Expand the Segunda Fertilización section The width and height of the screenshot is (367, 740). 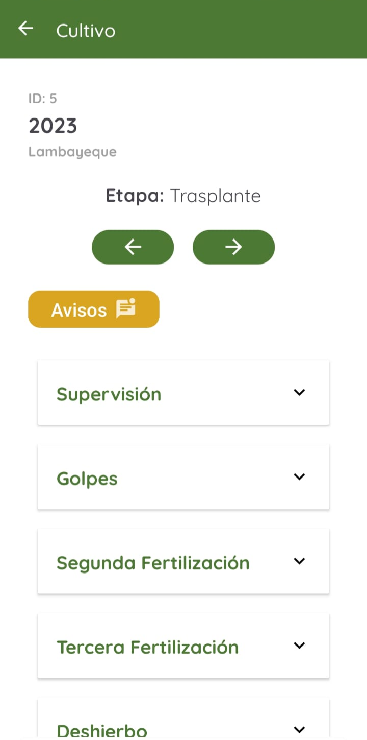coord(300,561)
